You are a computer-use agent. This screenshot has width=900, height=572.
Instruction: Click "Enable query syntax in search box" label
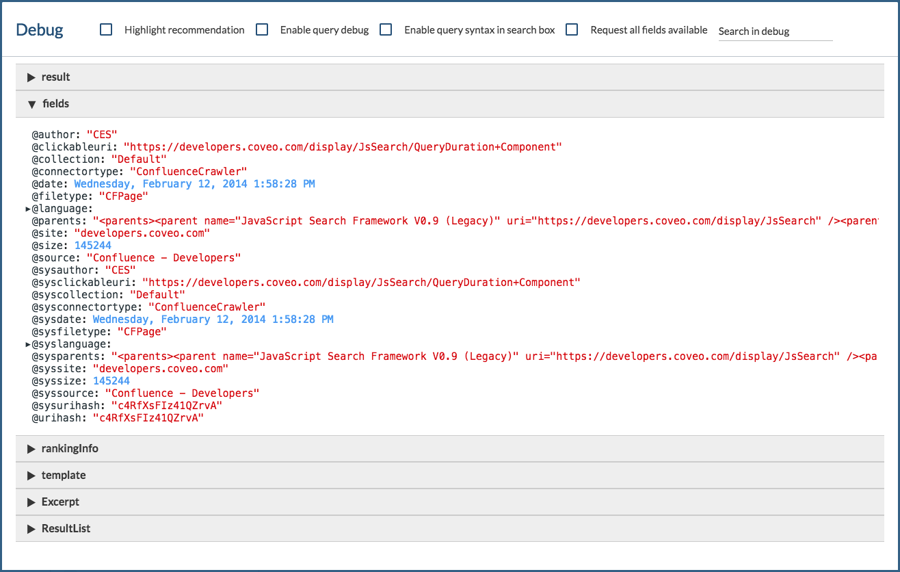coord(479,30)
